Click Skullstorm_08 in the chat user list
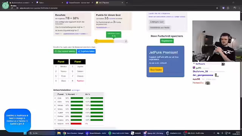 200,71
